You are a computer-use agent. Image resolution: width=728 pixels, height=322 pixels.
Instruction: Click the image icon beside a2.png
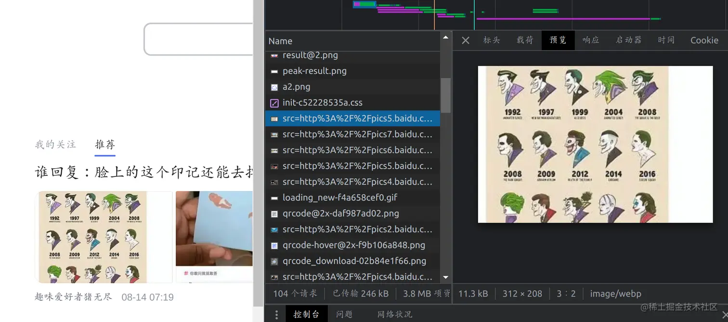tap(274, 87)
